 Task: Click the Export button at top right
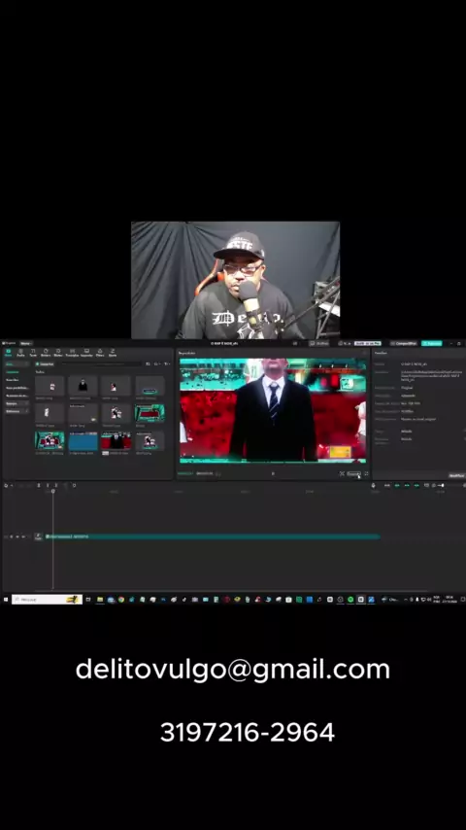432,343
